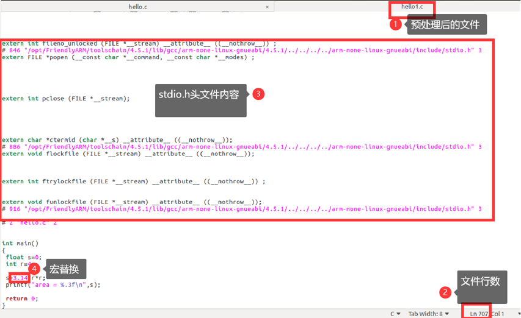This screenshot has height=318, width=521.
Task: Click the 'return 0;' line
Action: click(x=22, y=299)
